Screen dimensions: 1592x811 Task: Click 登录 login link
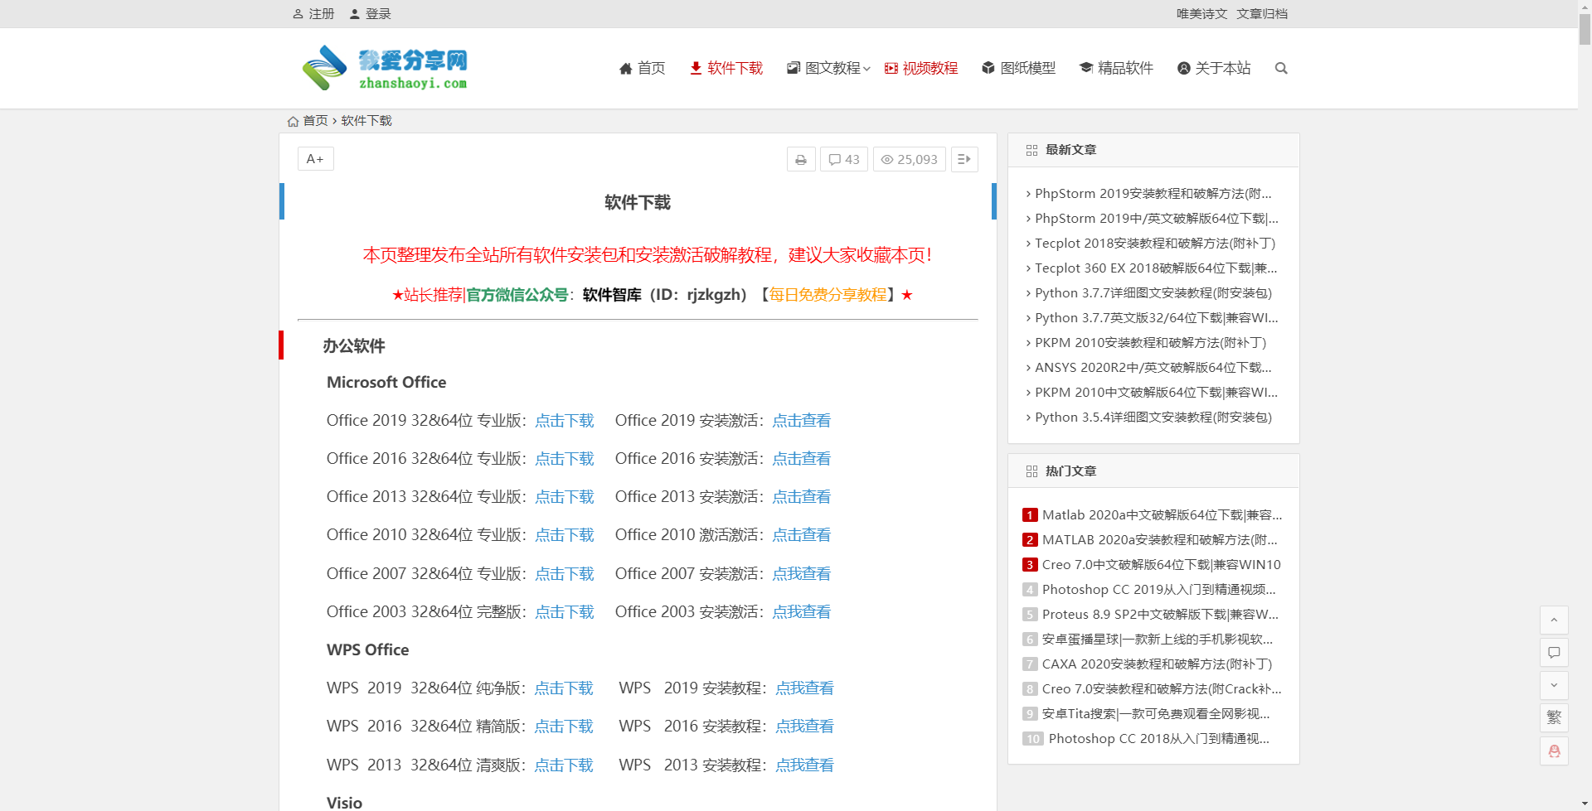pyautogui.click(x=371, y=14)
